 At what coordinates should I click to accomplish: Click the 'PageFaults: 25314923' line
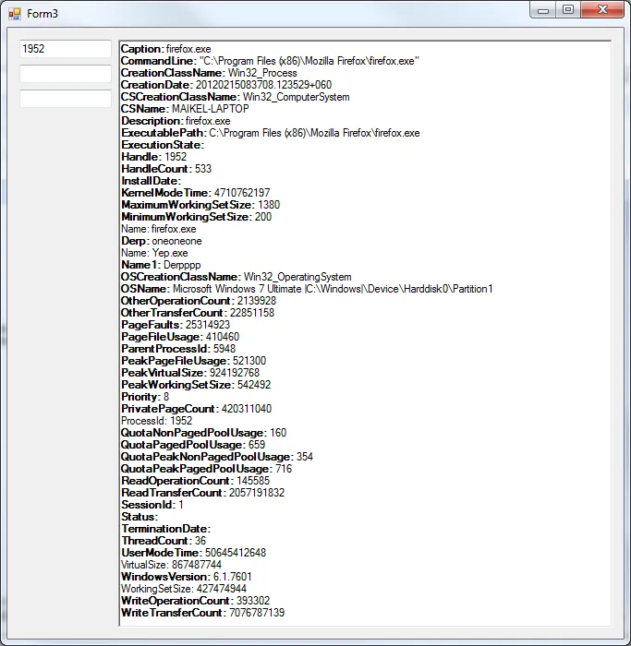(x=176, y=325)
